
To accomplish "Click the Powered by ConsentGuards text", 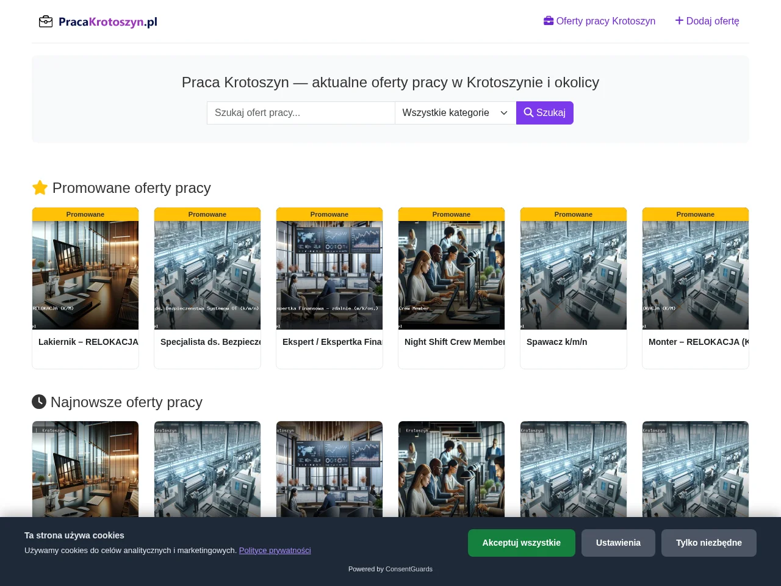I will pyautogui.click(x=390, y=569).
